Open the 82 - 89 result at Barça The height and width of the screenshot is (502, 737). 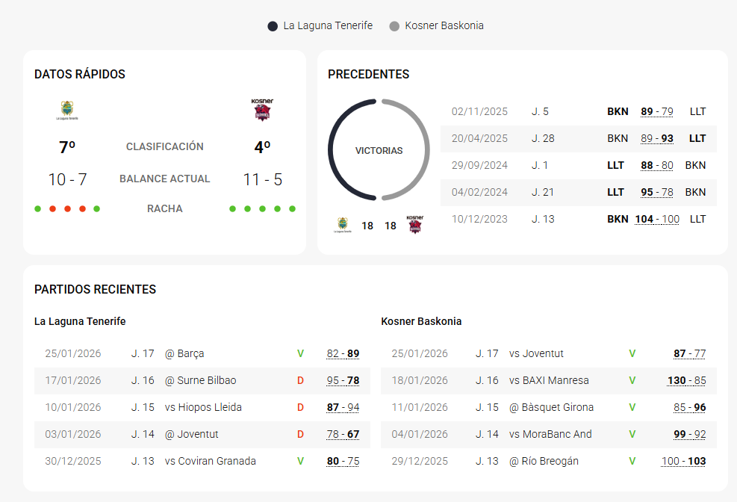pyautogui.click(x=343, y=353)
